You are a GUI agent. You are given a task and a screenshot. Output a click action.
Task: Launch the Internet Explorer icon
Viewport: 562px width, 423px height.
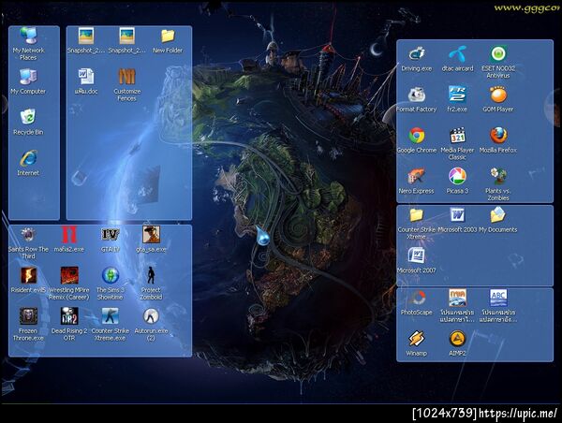pyautogui.click(x=28, y=159)
